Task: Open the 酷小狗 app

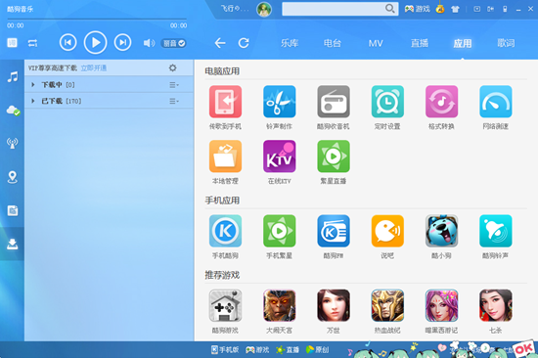Action: tap(441, 231)
